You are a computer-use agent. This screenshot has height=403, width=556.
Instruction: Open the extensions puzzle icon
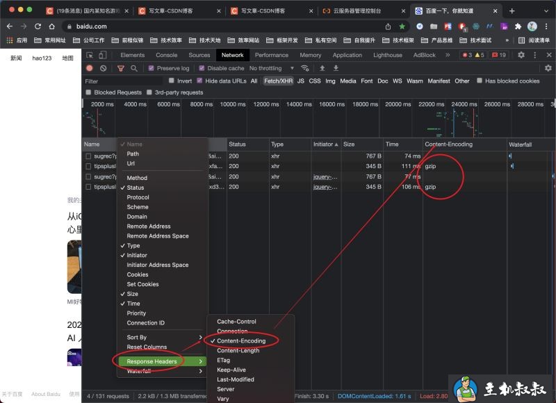point(518,26)
